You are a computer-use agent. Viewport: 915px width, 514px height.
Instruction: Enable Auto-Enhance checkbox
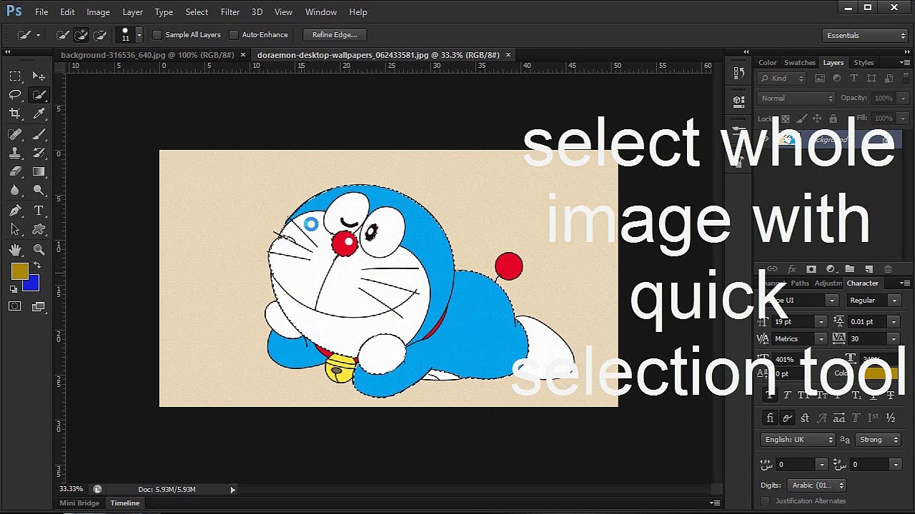[234, 35]
